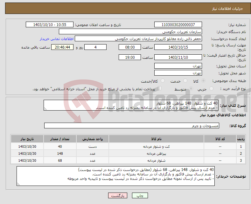Click the quantity 68 cell
This screenshot has width=251, height=204.
point(60,160)
